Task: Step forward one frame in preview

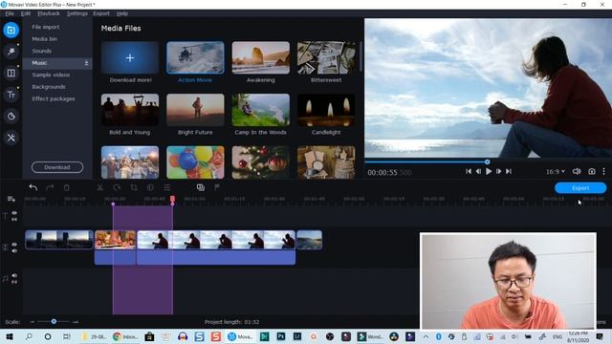Action: 498,171
